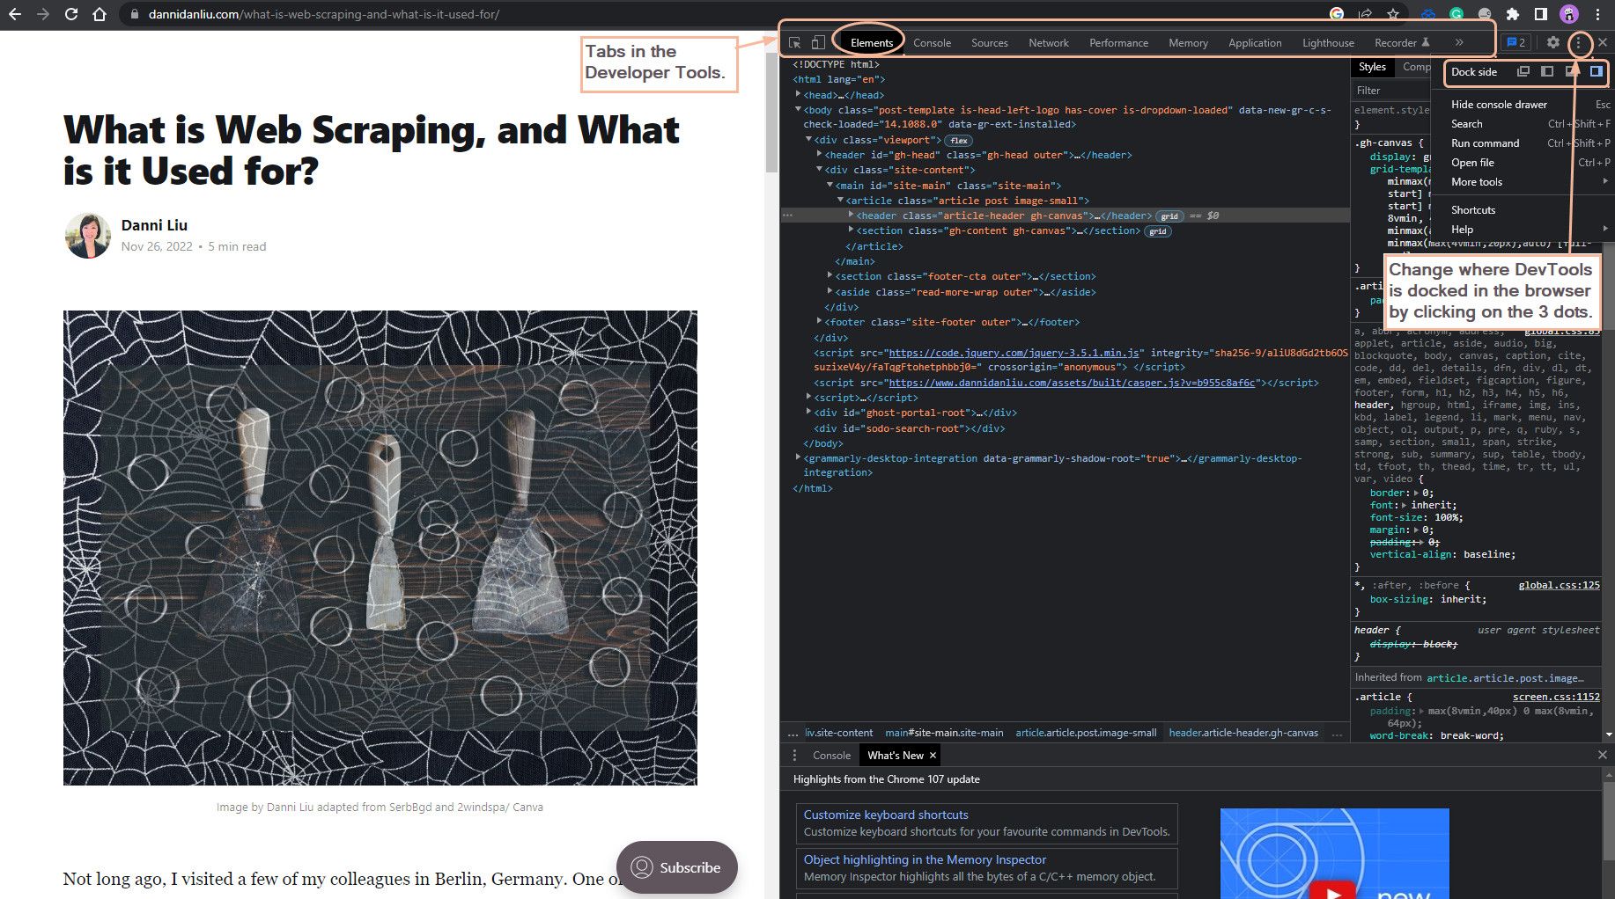This screenshot has width=1615, height=899.
Task: Click the Subscribe button
Action: coord(676,867)
